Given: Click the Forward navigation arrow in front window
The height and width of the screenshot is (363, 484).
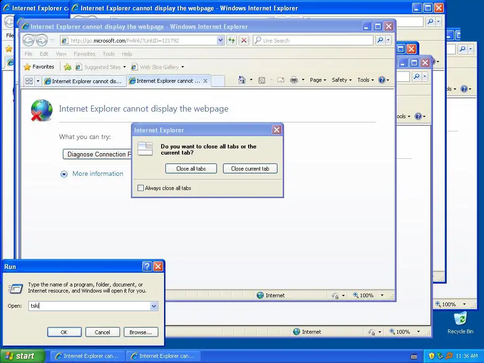Looking at the screenshot, I should pos(42,40).
